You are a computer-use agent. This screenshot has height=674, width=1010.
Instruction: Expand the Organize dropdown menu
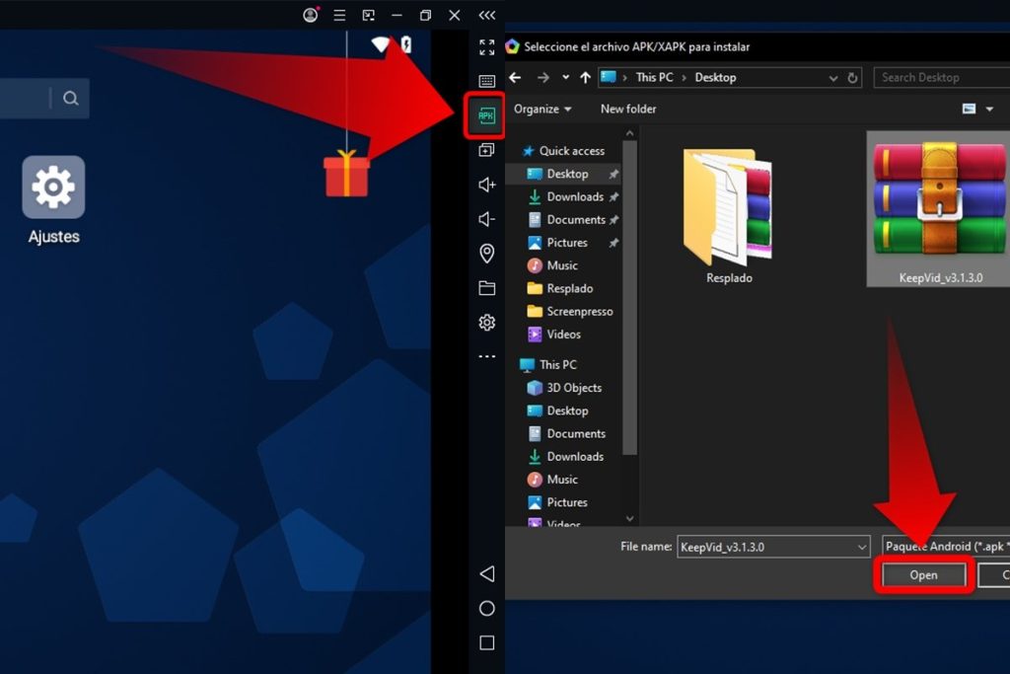coord(542,109)
